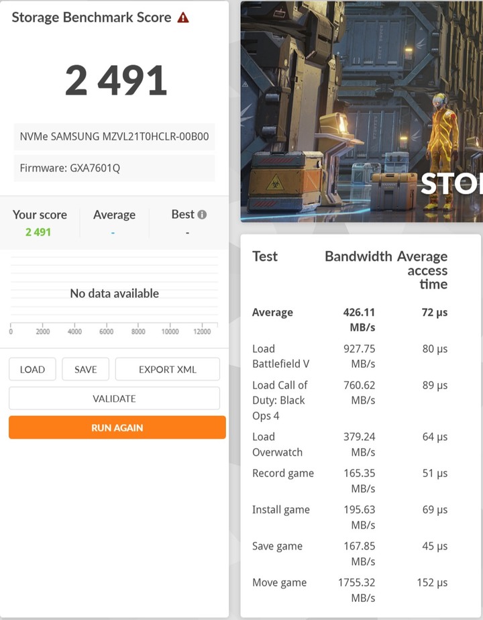
Task: Click the Test column header
Action: [x=265, y=256]
